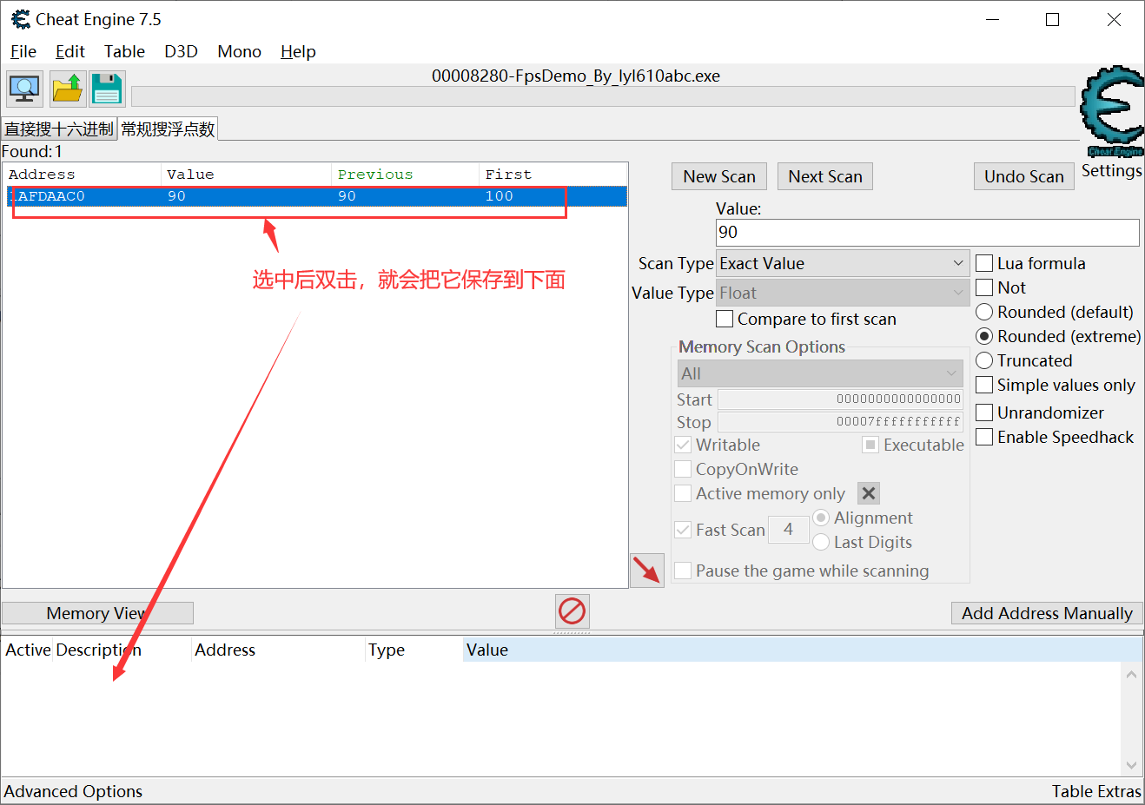Enable Speedhack checkbox
Screen dimensions: 1145x805
point(984,437)
